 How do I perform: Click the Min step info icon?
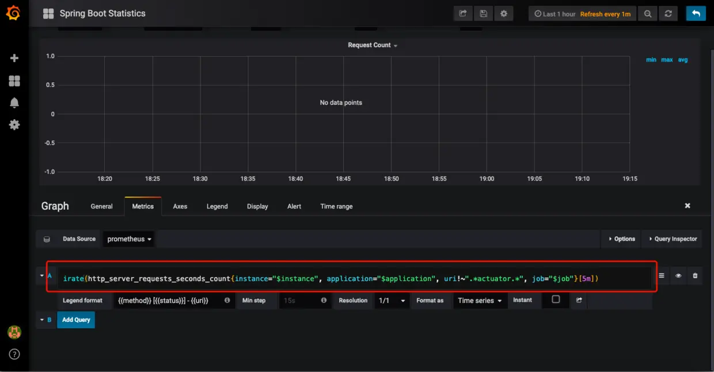(x=324, y=301)
